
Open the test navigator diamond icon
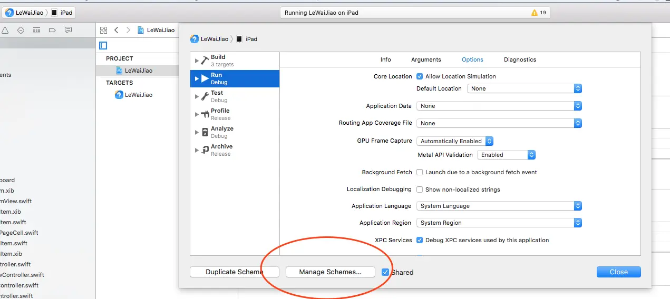tap(21, 30)
